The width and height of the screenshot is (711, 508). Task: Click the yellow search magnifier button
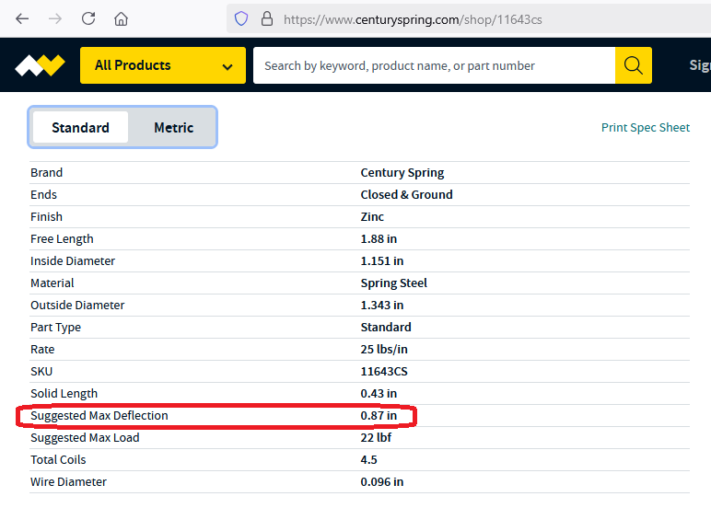click(x=634, y=65)
